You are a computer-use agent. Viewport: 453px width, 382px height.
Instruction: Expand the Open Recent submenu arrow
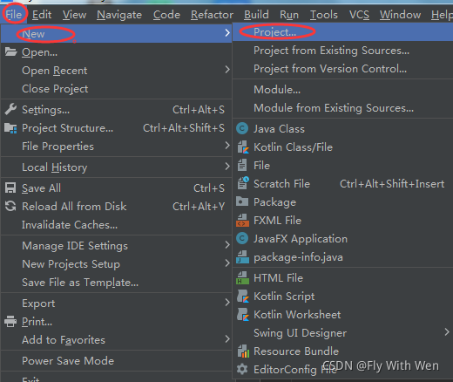[x=227, y=70]
